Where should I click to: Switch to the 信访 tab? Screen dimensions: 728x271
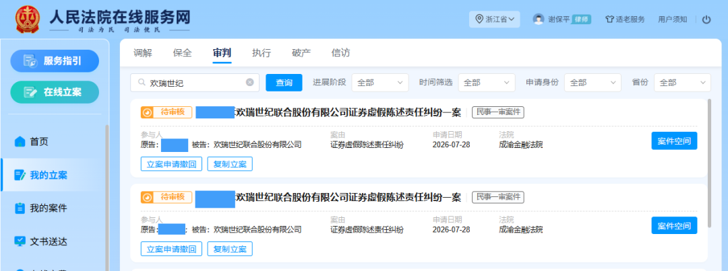tap(341, 53)
